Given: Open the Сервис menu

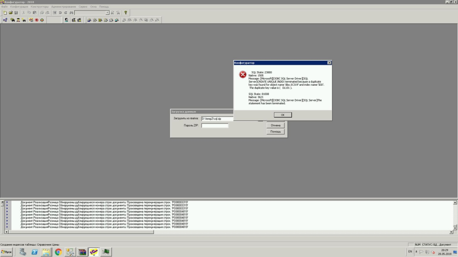Looking at the screenshot, I should point(83,7).
